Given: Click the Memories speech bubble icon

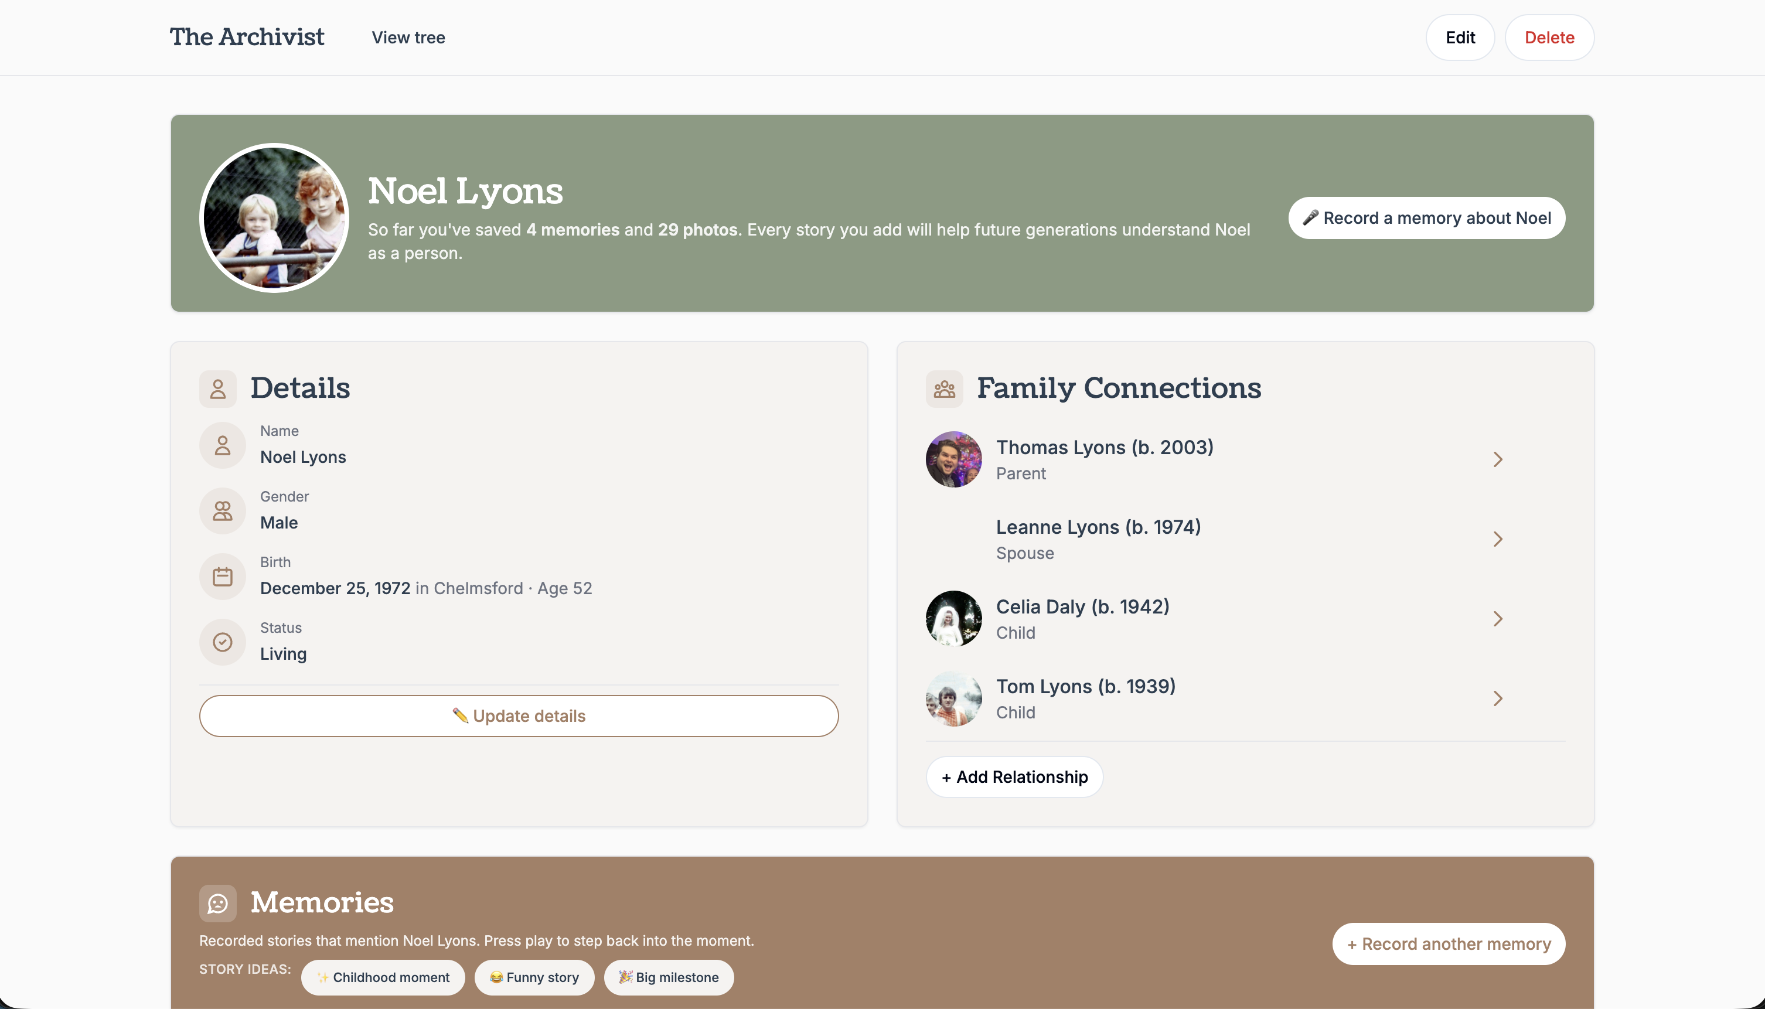Looking at the screenshot, I should coord(217,903).
